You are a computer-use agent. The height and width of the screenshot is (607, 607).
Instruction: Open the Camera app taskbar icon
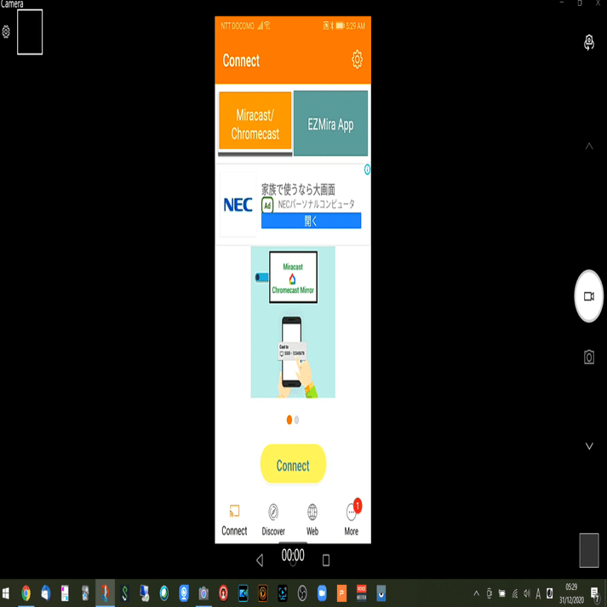click(x=203, y=593)
